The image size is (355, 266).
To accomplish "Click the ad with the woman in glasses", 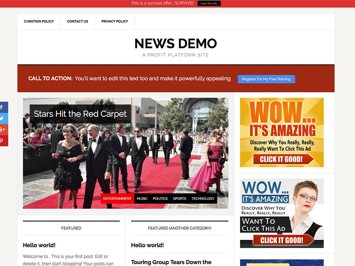I will 282,213.
